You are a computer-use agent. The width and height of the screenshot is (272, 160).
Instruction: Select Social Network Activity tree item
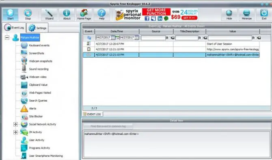coord(43,124)
